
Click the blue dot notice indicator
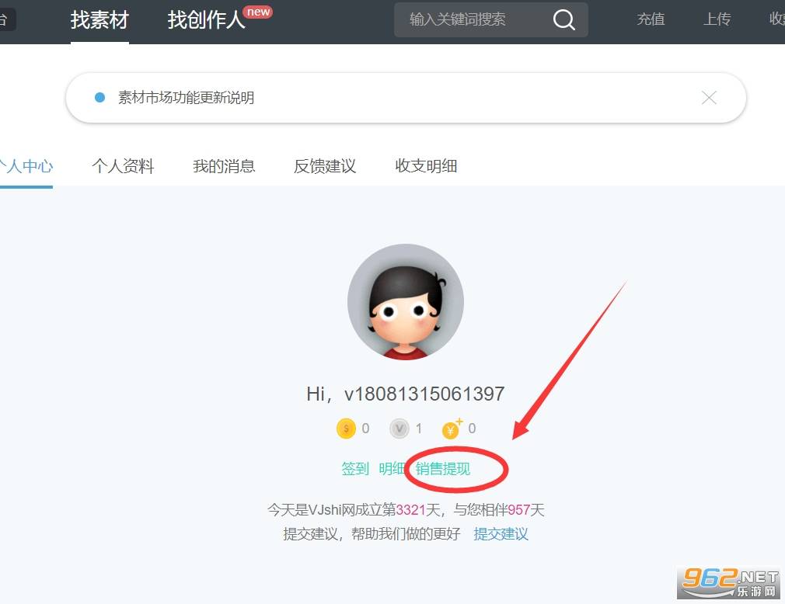(x=99, y=98)
